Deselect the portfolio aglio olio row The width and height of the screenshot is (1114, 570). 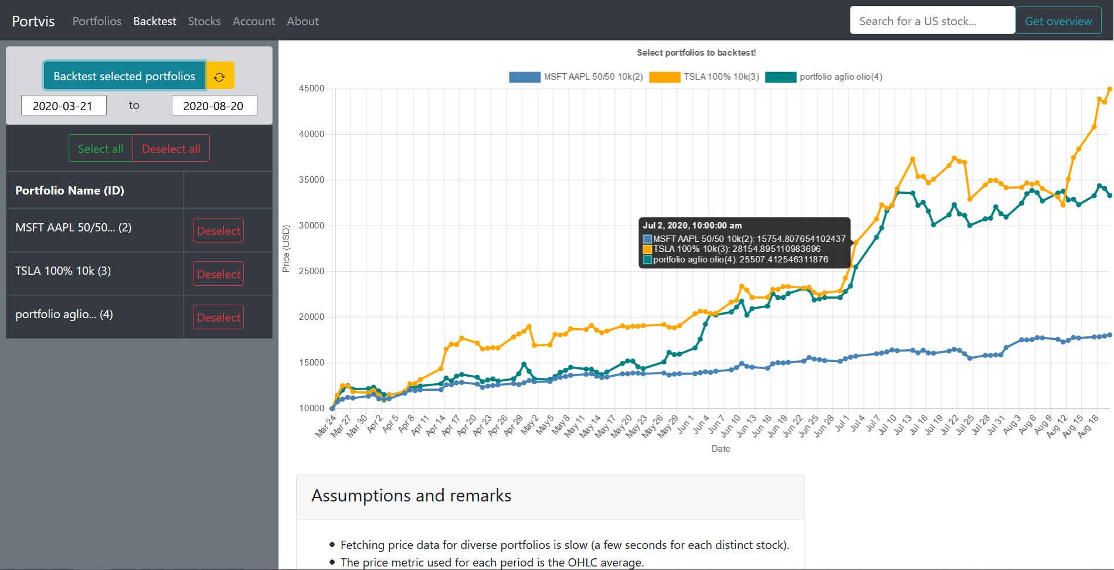(218, 318)
